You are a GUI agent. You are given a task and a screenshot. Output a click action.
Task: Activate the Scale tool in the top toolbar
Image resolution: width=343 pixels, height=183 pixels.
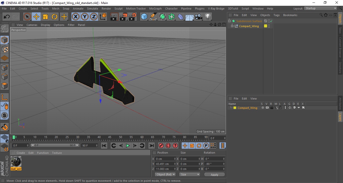pyautogui.click(x=45, y=17)
